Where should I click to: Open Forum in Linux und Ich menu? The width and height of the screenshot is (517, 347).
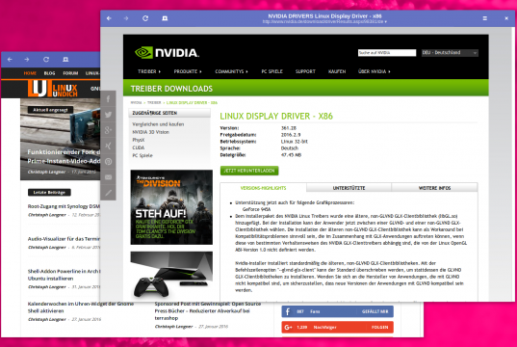click(70, 73)
